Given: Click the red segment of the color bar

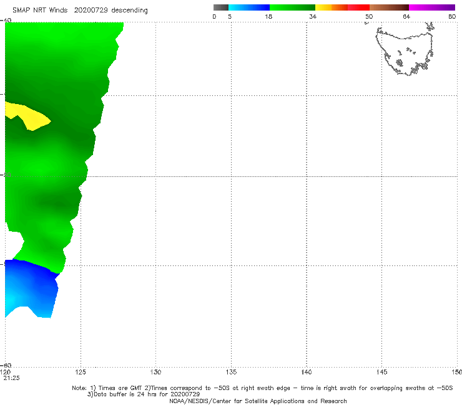Looking at the screenshot, I should 358,7.
